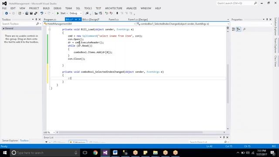Open File Explorer from the taskbar
279x157 pixels.
pos(155,153)
